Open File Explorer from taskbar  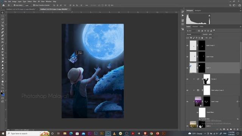pyautogui.click(x=65, y=133)
